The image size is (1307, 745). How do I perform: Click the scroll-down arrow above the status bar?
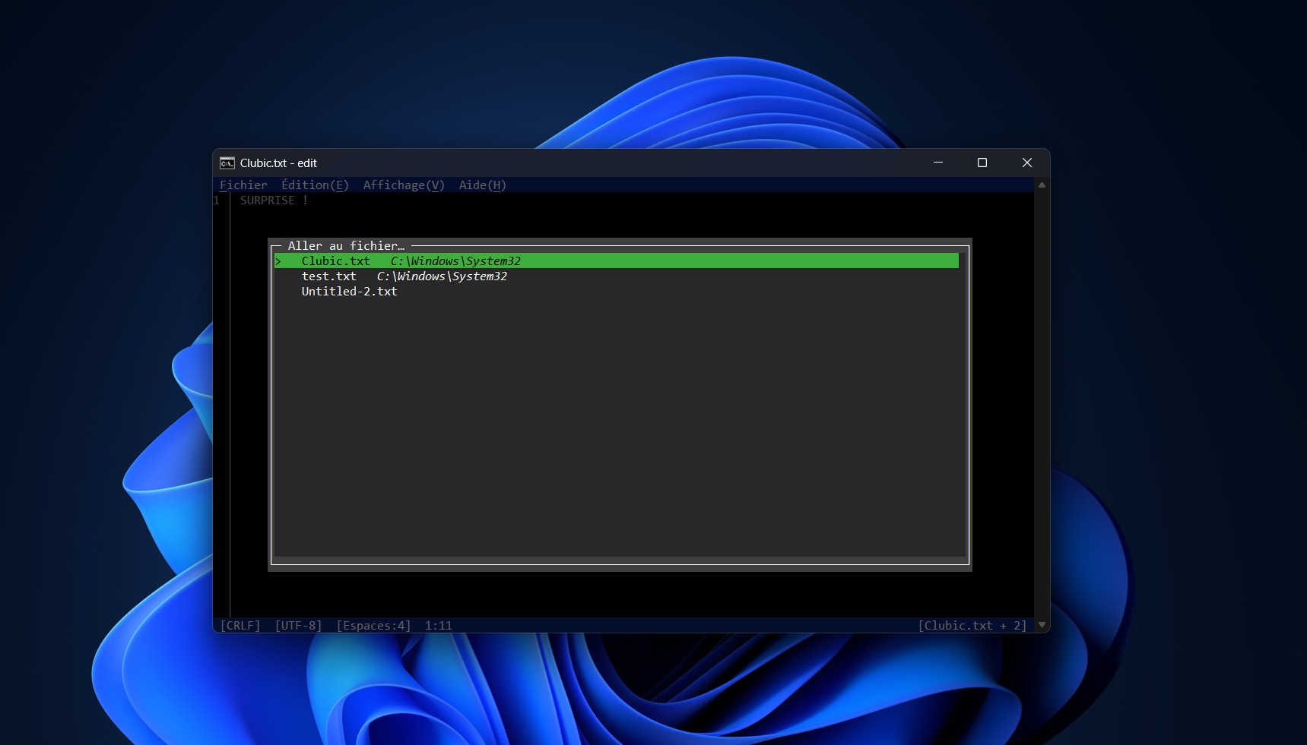pos(1040,624)
